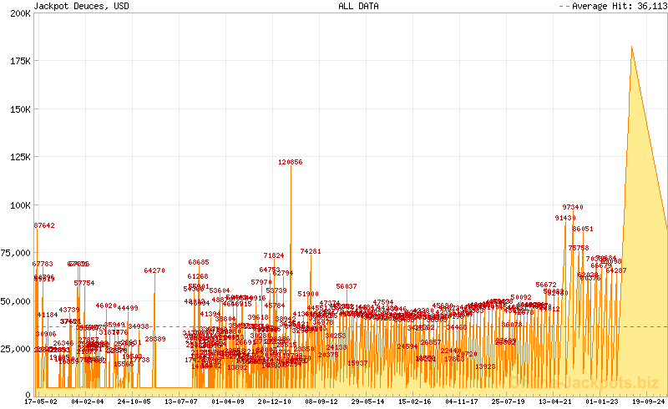Image resolution: width=668 pixels, height=409 pixels.
Task: Click the 86051 data label
Action: [x=583, y=229]
